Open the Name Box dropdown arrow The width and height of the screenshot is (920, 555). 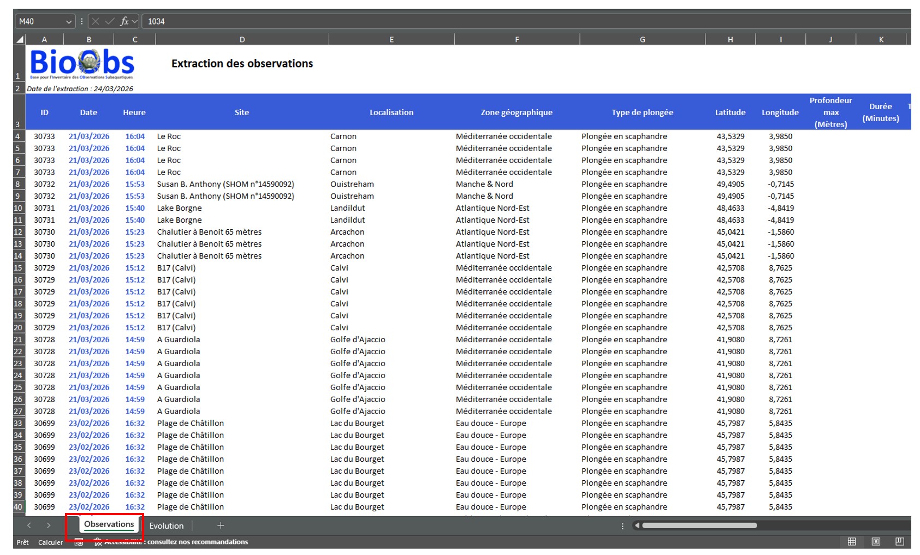pyautogui.click(x=69, y=21)
